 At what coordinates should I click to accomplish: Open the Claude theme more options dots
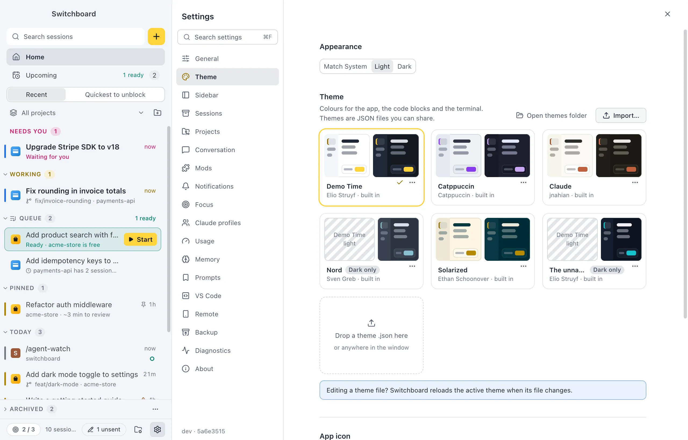coord(635,182)
